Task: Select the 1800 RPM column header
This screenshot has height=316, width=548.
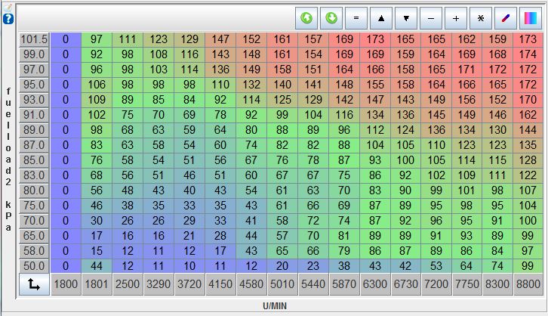Action: coord(66,285)
